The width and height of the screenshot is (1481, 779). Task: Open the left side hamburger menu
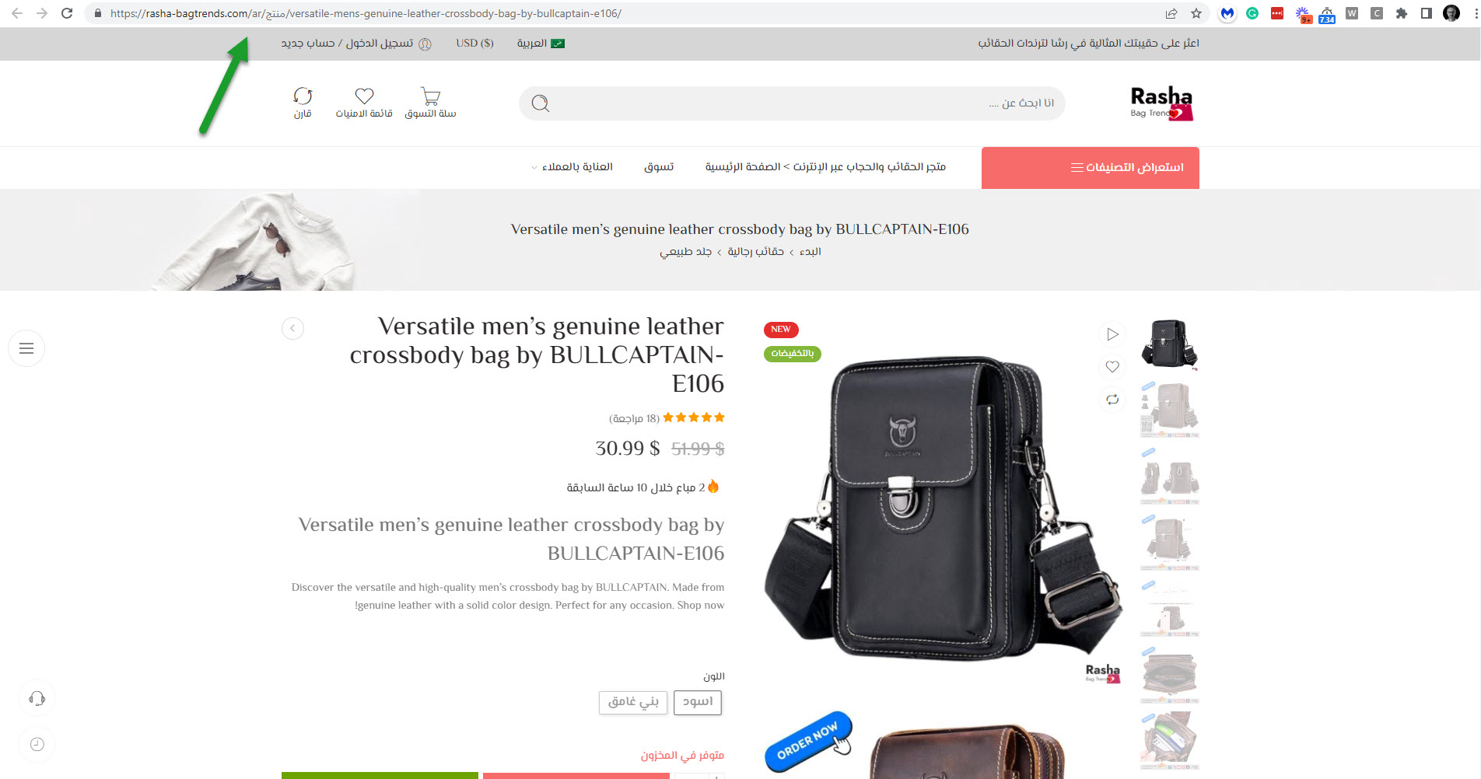(x=26, y=348)
